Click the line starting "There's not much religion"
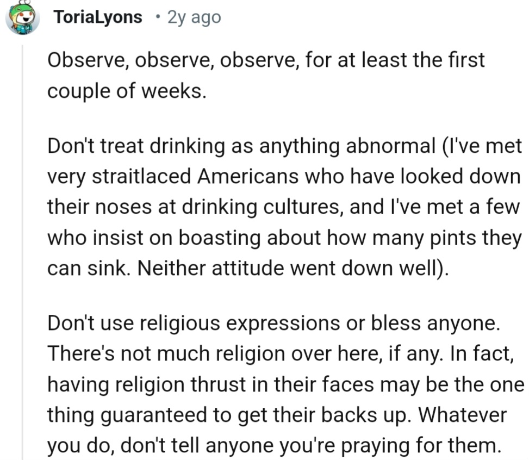Screen dimensions: 529x460 click(281, 353)
